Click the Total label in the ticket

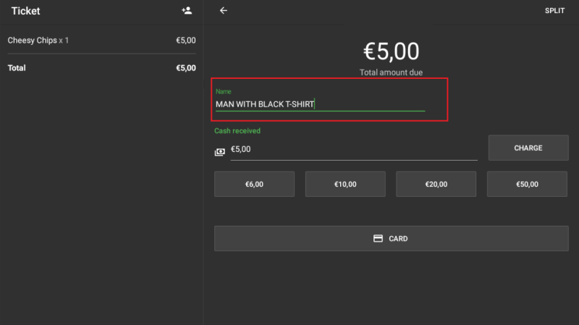17,68
